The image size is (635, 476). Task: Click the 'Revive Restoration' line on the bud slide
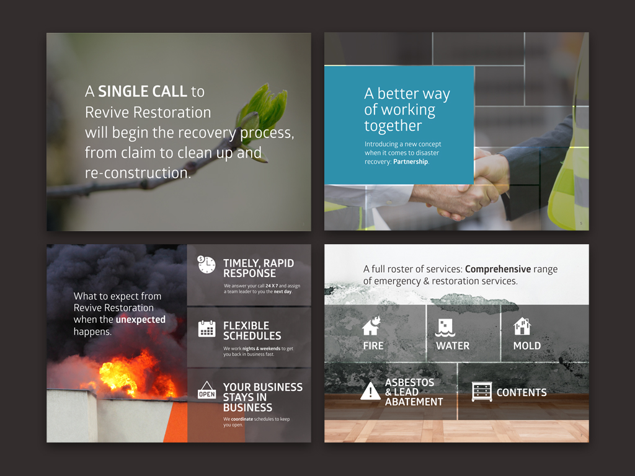pos(148,112)
